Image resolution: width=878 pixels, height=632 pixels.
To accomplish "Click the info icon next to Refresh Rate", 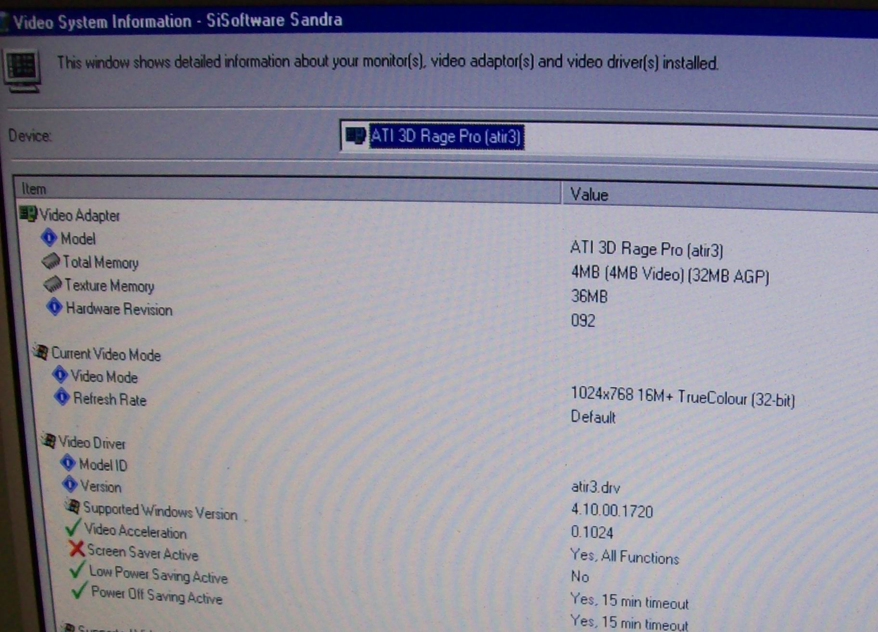I will pos(62,397).
